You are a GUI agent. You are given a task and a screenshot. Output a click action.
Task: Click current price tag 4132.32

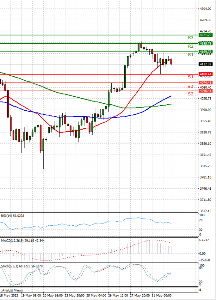click(x=206, y=64)
